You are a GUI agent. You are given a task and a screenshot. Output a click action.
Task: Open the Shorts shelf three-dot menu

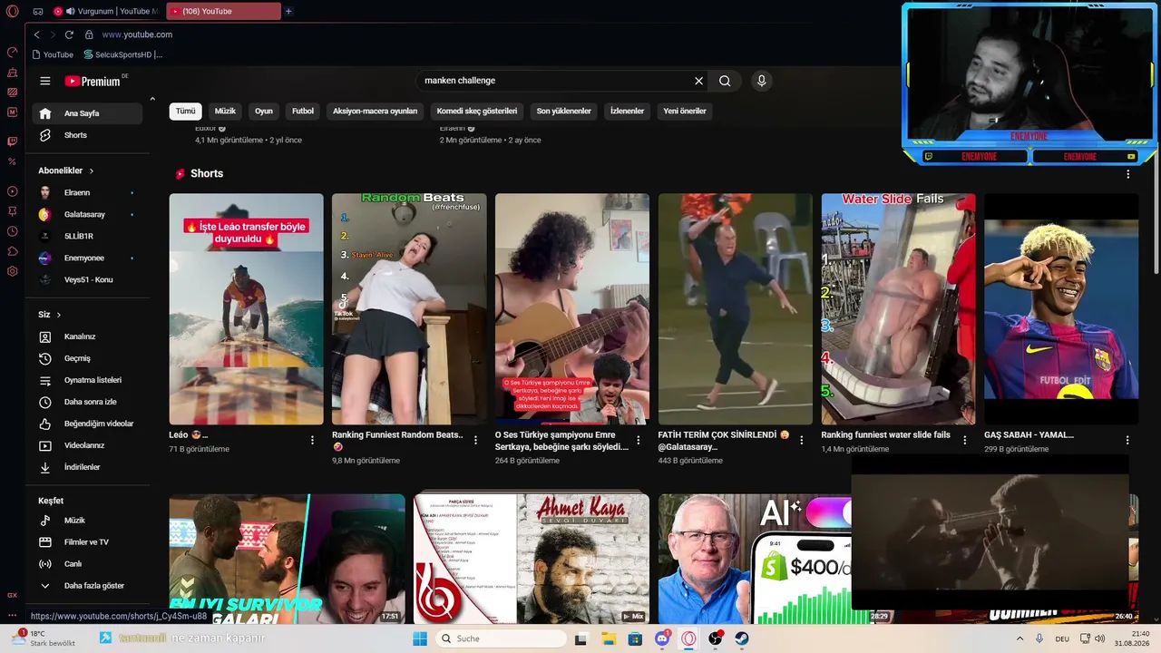(1128, 174)
